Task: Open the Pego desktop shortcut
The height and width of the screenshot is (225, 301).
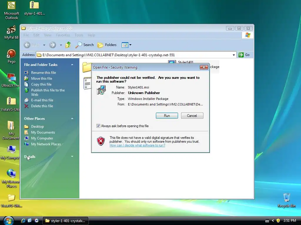Action: (11, 56)
